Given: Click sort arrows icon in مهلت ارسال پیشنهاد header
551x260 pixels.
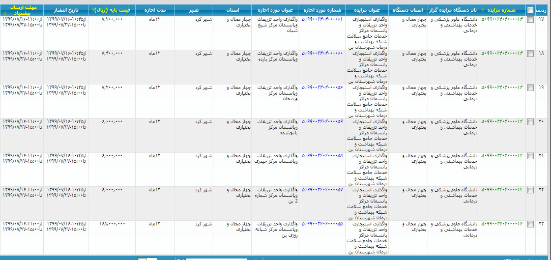Looking at the screenshot, I should pos(21,14).
